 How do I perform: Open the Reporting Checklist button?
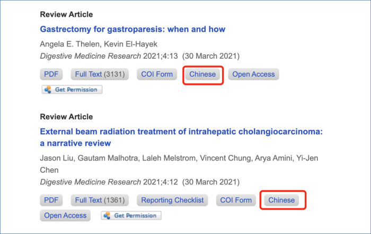(x=172, y=200)
